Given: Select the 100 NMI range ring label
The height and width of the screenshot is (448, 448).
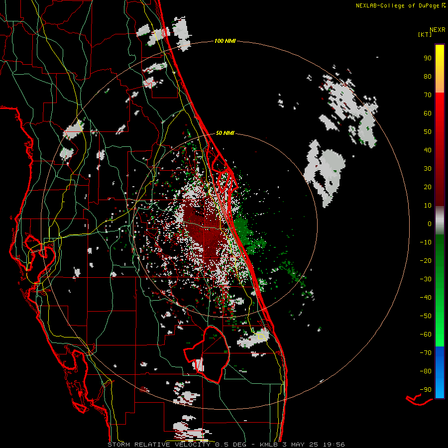Looking at the screenshot, I should pos(225,41).
